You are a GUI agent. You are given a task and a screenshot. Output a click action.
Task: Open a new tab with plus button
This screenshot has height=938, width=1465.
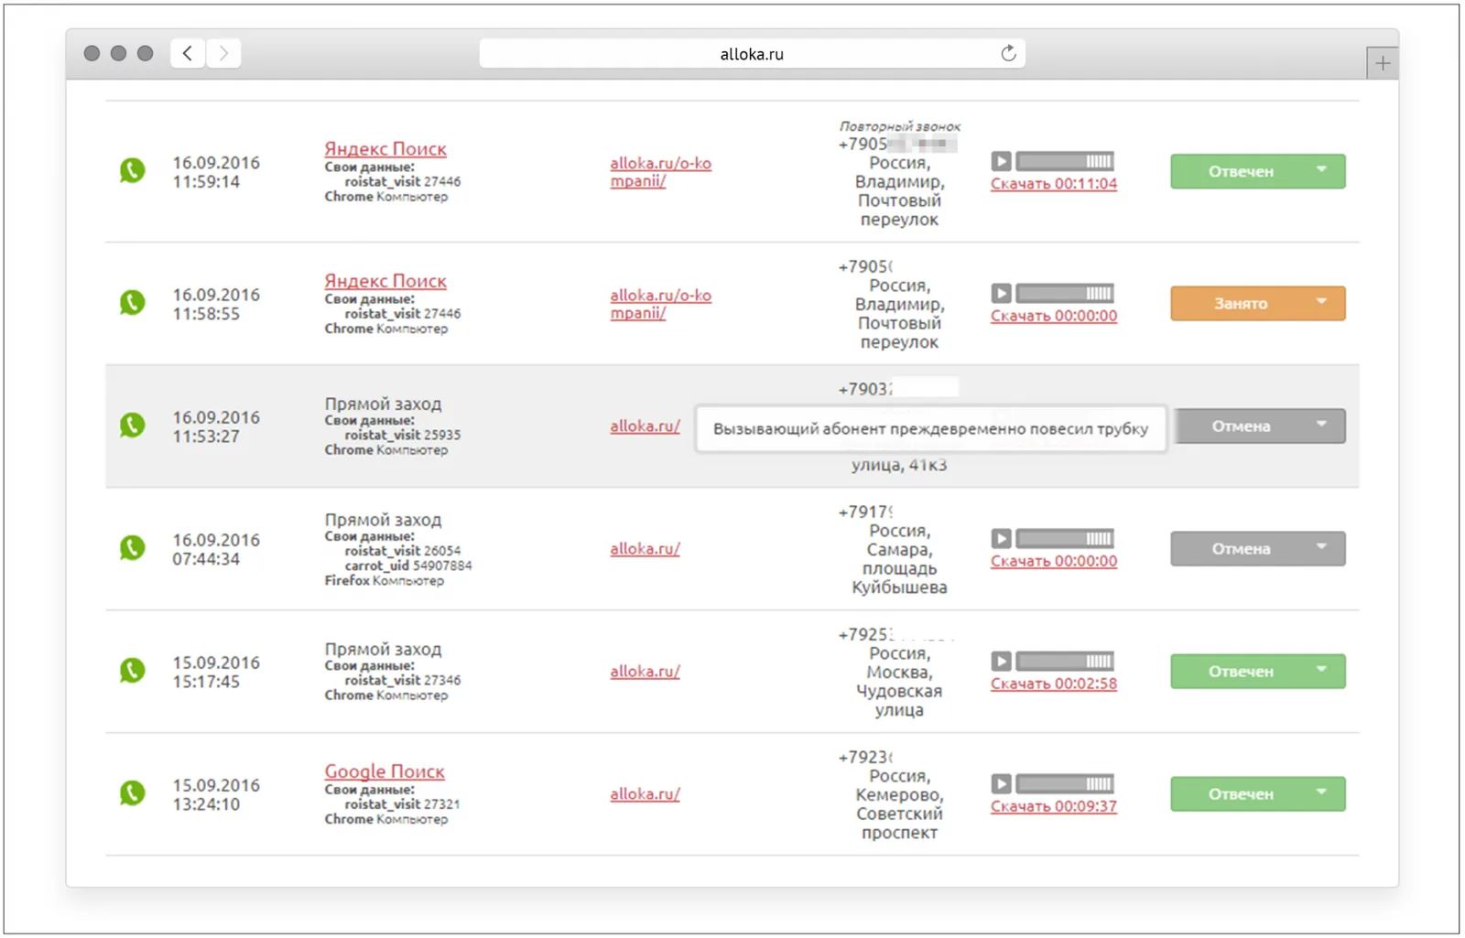[1383, 63]
